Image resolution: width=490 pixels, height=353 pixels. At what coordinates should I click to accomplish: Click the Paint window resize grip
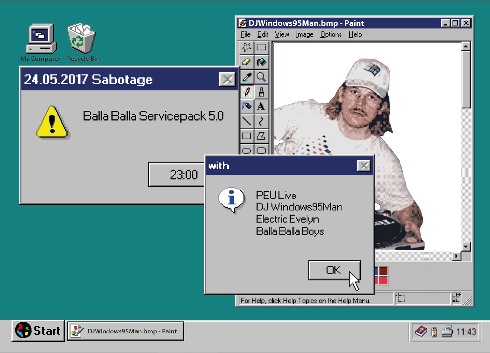(467, 300)
